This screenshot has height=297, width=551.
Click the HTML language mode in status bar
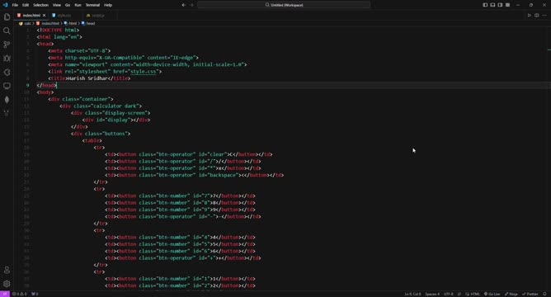[473, 294]
